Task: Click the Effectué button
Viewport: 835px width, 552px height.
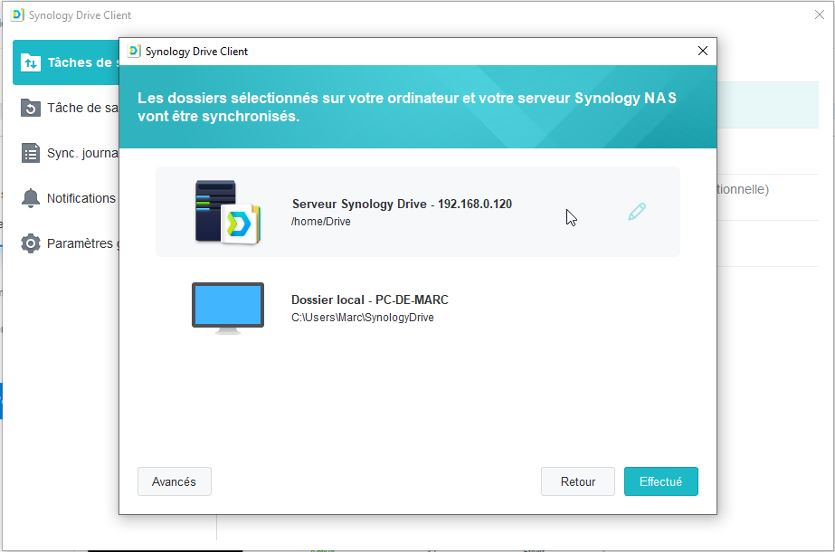Action: click(661, 481)
